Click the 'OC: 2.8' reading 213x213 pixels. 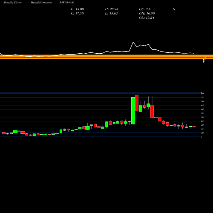145,9
